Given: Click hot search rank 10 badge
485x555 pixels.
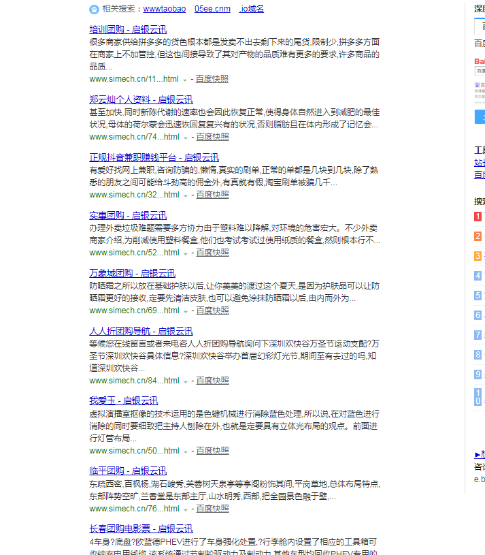Looking at the screenshot, I should click(478, 397).
